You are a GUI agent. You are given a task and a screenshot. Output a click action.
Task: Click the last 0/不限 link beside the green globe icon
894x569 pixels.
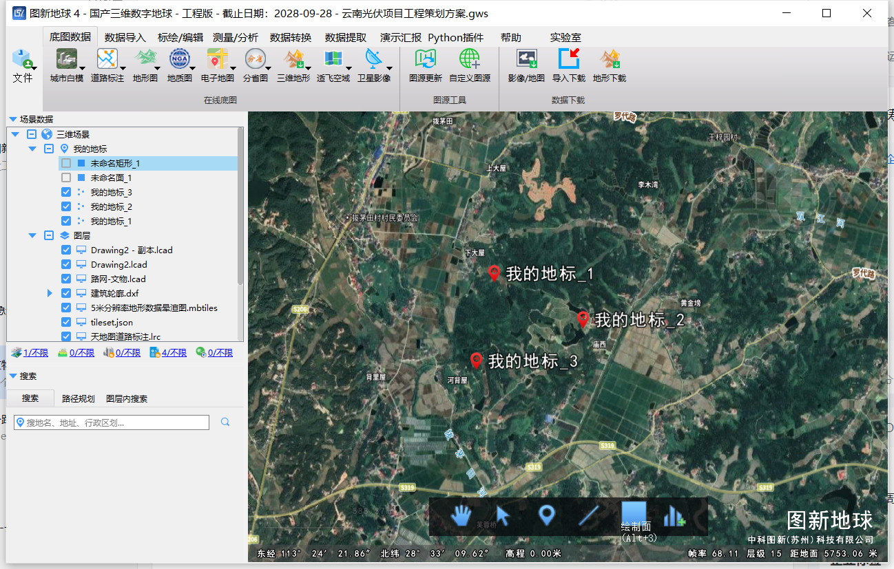pyautogui.click(x=220, y=353)
